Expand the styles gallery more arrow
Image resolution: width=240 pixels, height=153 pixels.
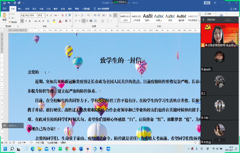[200, 21]
